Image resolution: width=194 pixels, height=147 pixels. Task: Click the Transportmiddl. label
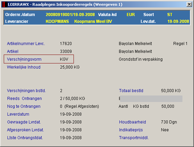coord(134,138)
